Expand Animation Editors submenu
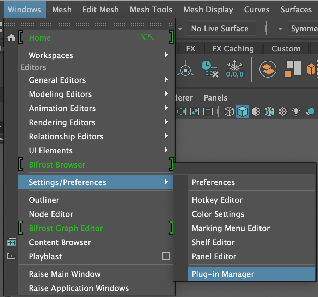The image size is (318, 297). tap(166, 108)
